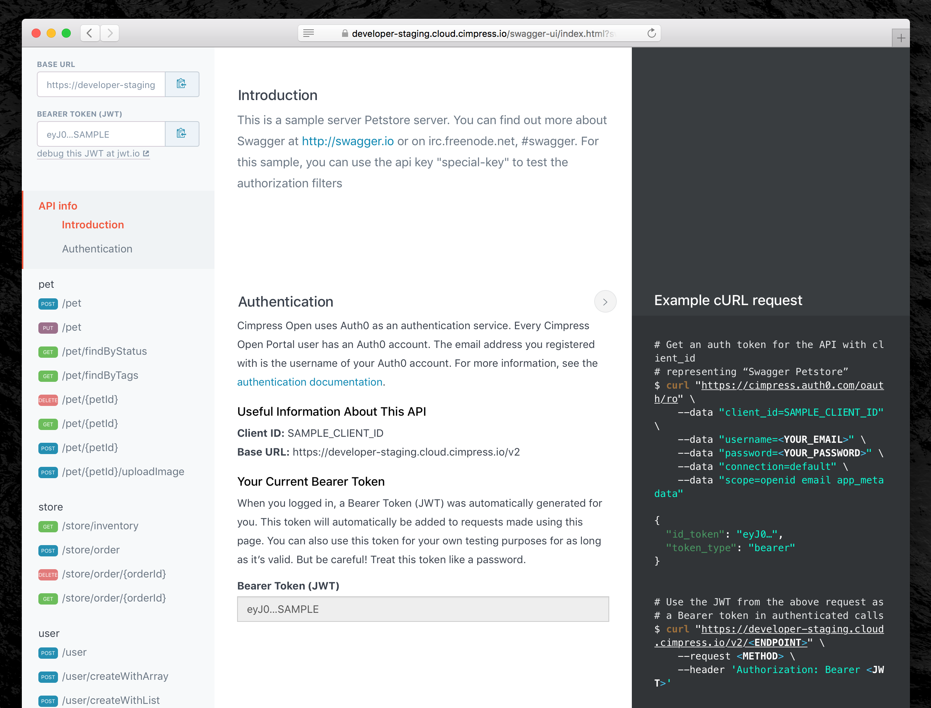Image resolution: width=931 pixels, height=708 pixels.
Task: Open a new tab with the plus icon
Action: coord(901,38)
